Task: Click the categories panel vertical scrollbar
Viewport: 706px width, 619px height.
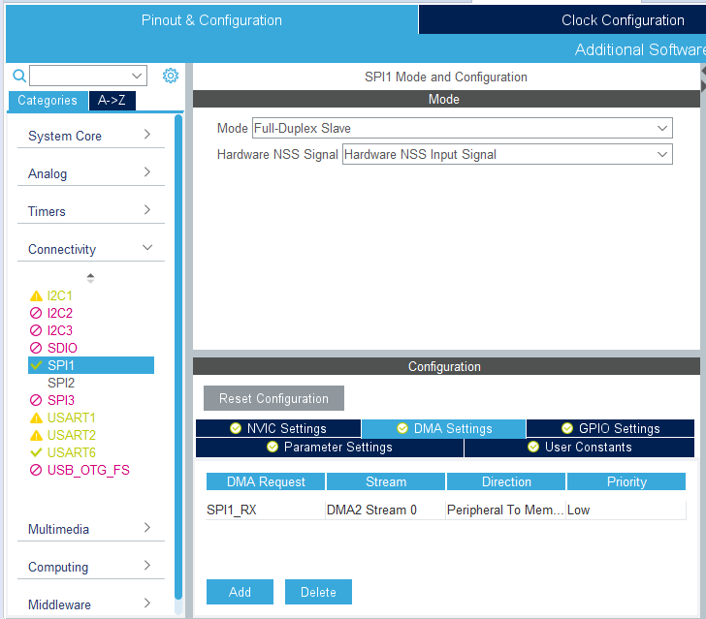Action: [178, 357]
